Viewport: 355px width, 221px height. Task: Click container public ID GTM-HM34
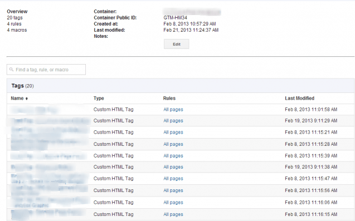tap(175, 18)
